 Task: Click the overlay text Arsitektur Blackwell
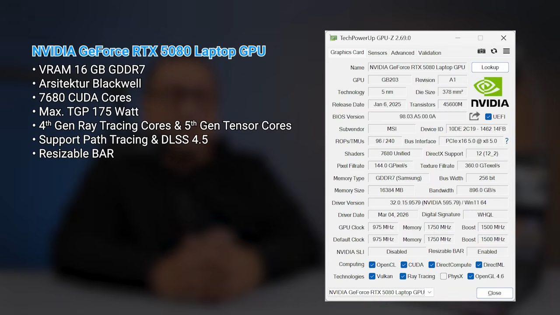90,84
